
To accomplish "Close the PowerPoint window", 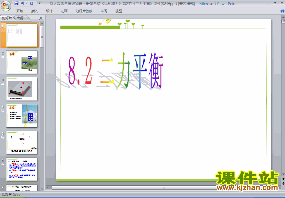I will (x=282, y=3).
